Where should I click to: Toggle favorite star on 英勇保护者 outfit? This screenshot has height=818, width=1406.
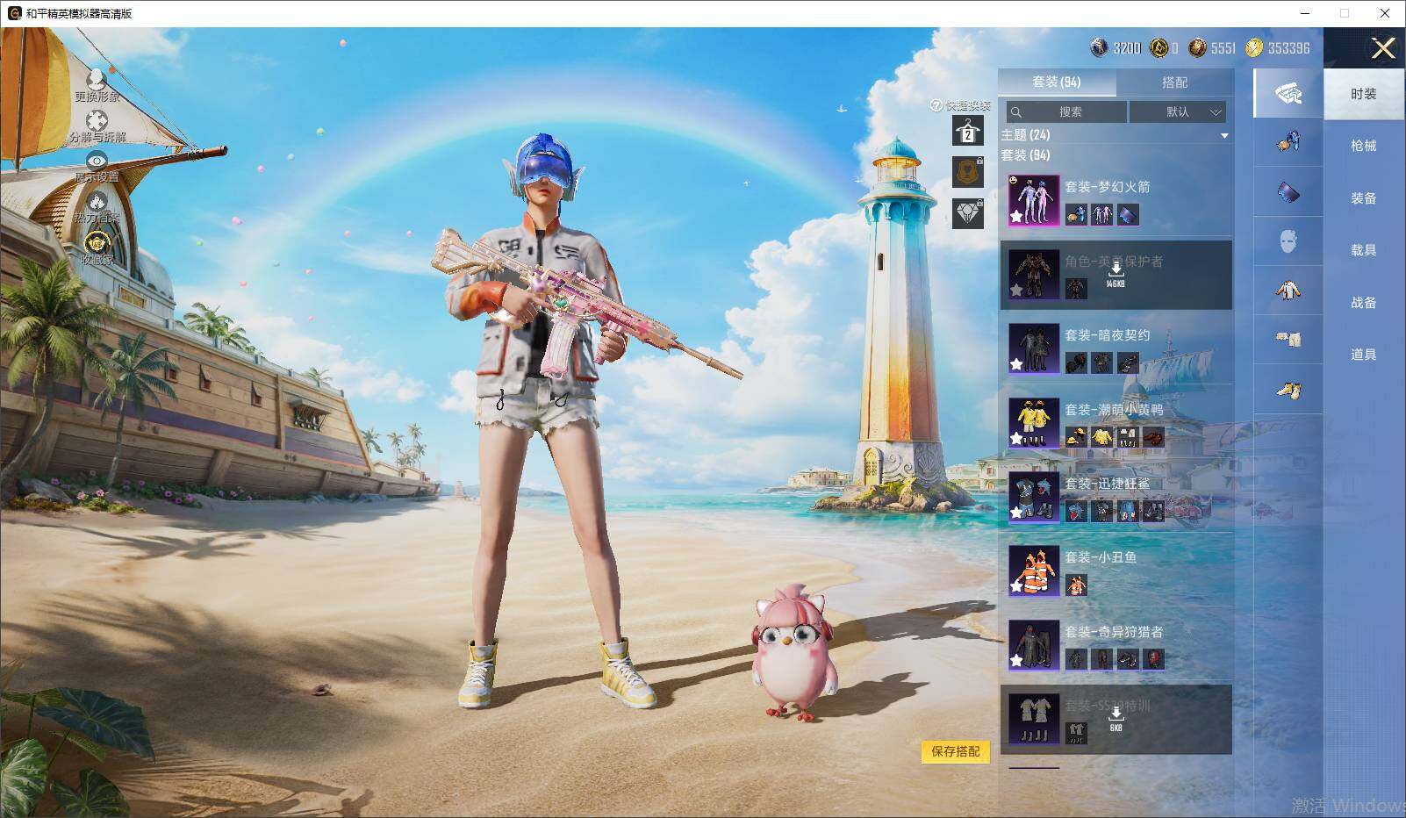coord(1016,290)
